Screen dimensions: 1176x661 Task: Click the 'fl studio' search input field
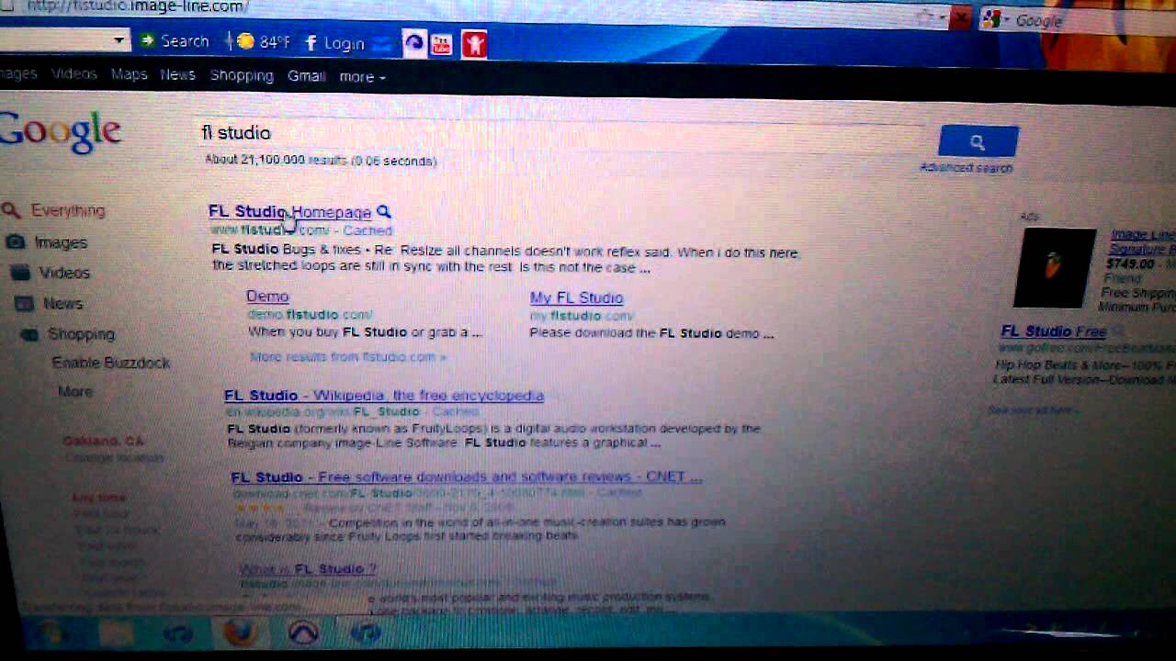coord(560,133)
